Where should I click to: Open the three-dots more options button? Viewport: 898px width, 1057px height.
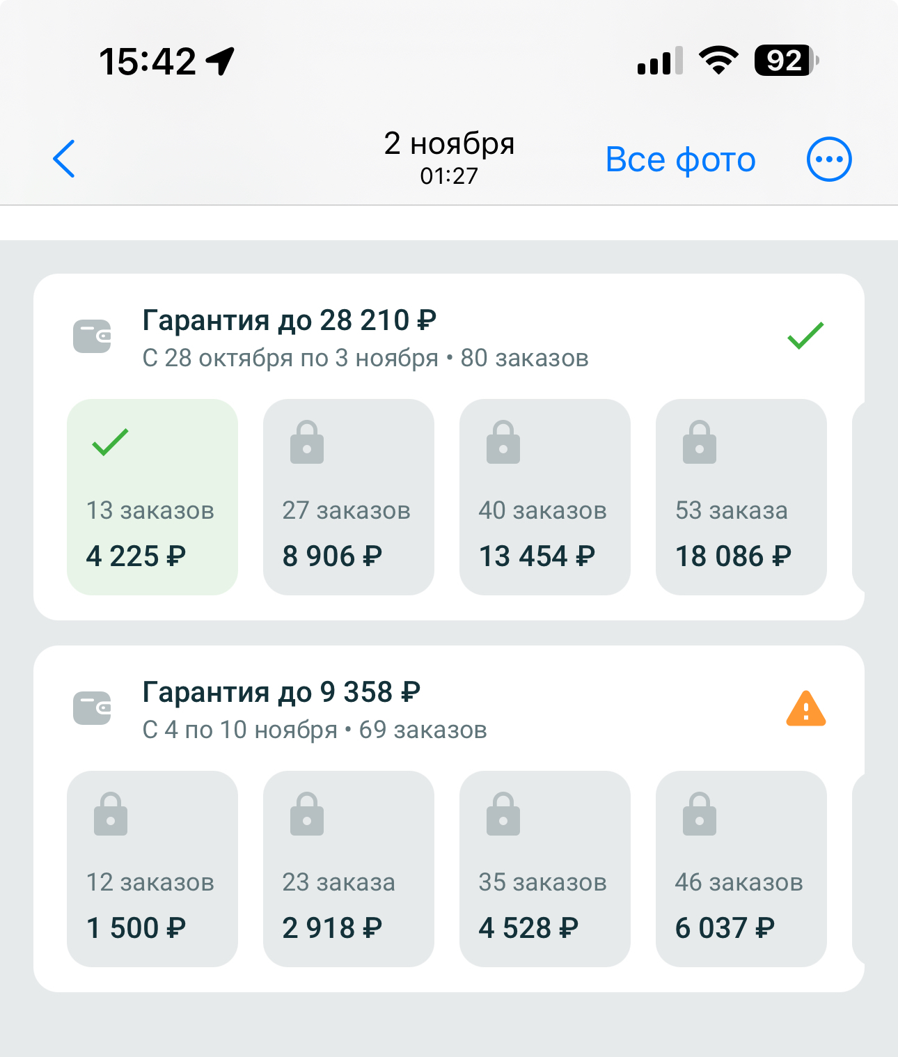828,159
